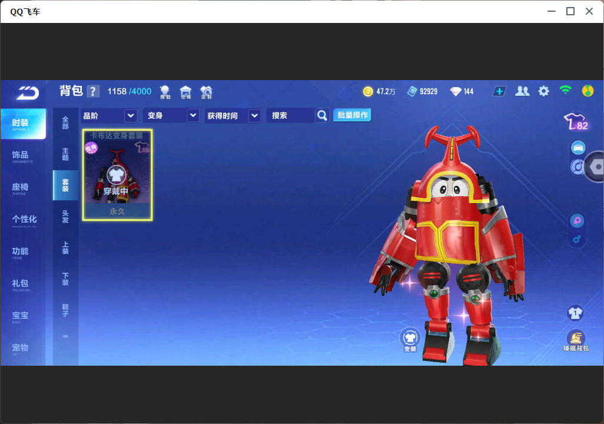Close the QQ飞车 window

(x=589, y=11)
